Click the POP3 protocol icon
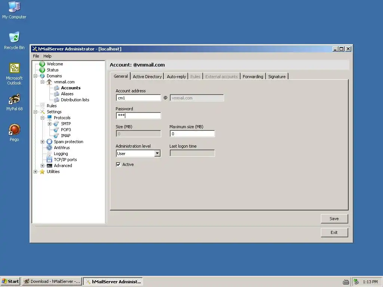Screen dimensions: 383x287 pyautogui.click(x=56, y=130)
